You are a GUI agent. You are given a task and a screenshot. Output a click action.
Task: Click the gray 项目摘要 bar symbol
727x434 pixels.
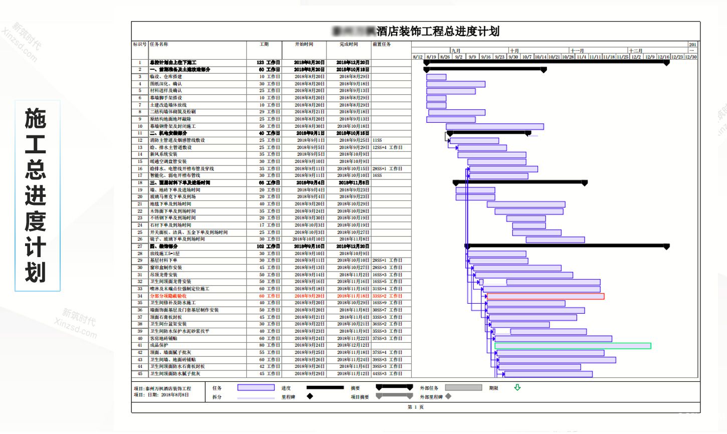pyautogui.click(x=395, y=396)
